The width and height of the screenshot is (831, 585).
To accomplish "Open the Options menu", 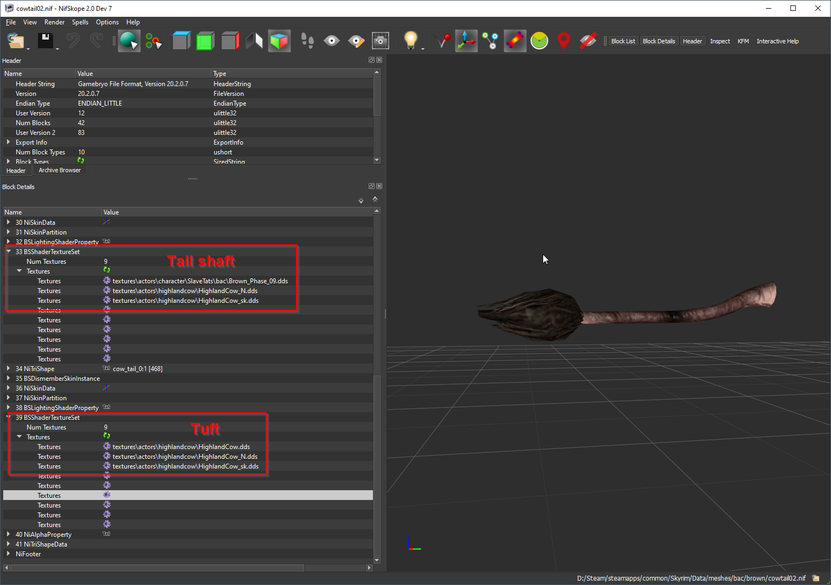I will point(107,22).
